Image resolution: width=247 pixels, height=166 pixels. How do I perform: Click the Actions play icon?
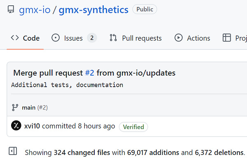click(x=179, y=38)
